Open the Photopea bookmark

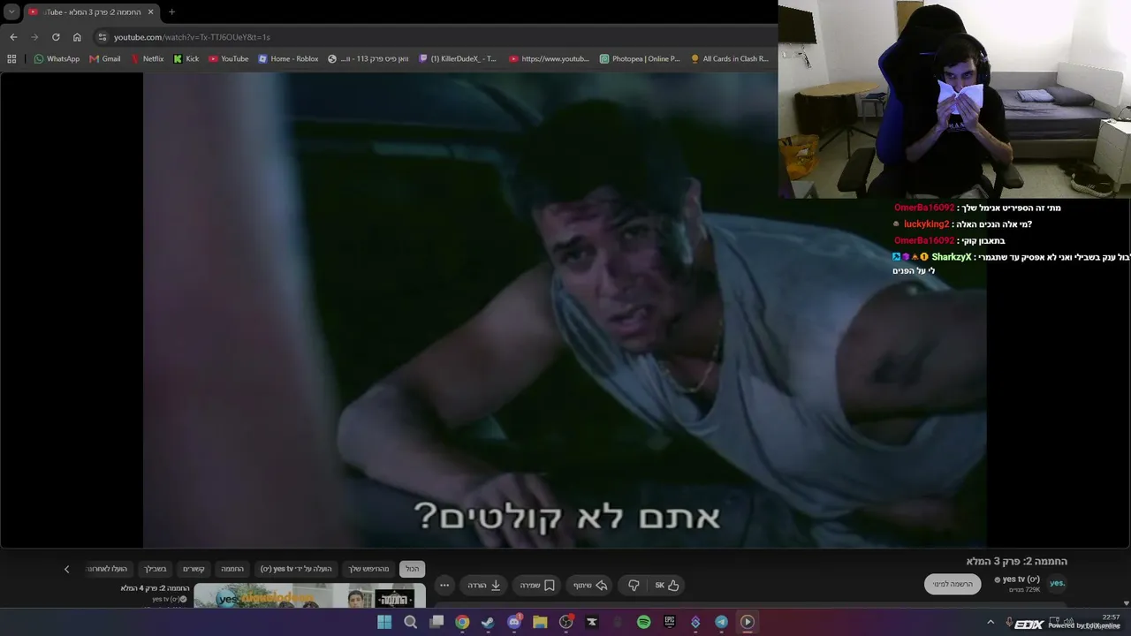point(640,59)
